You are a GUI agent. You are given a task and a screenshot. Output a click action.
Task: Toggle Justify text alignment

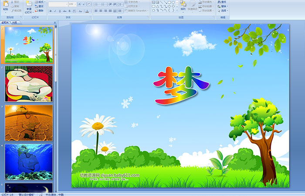110,11
